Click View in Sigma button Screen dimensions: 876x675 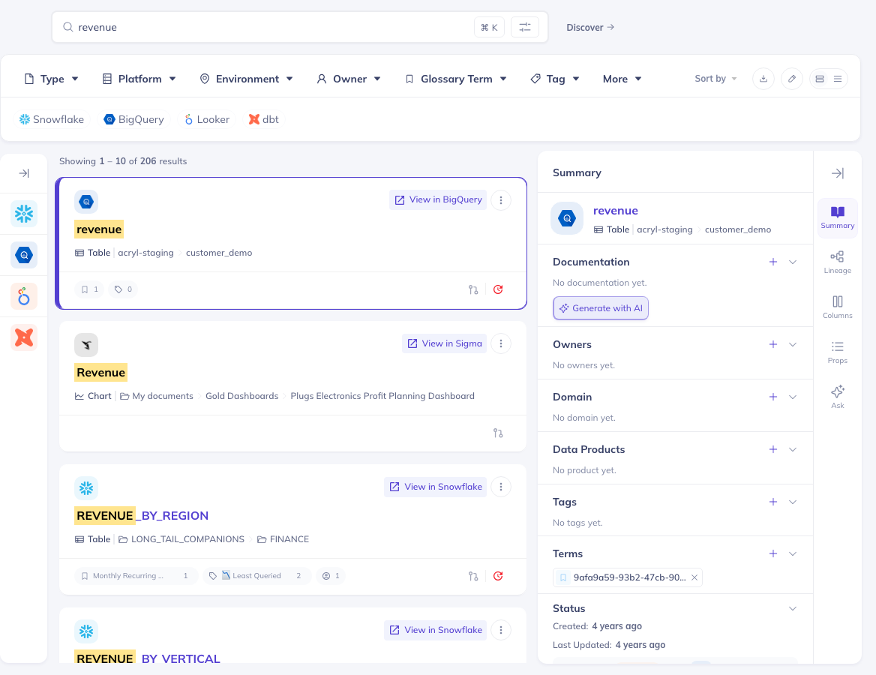444,343
